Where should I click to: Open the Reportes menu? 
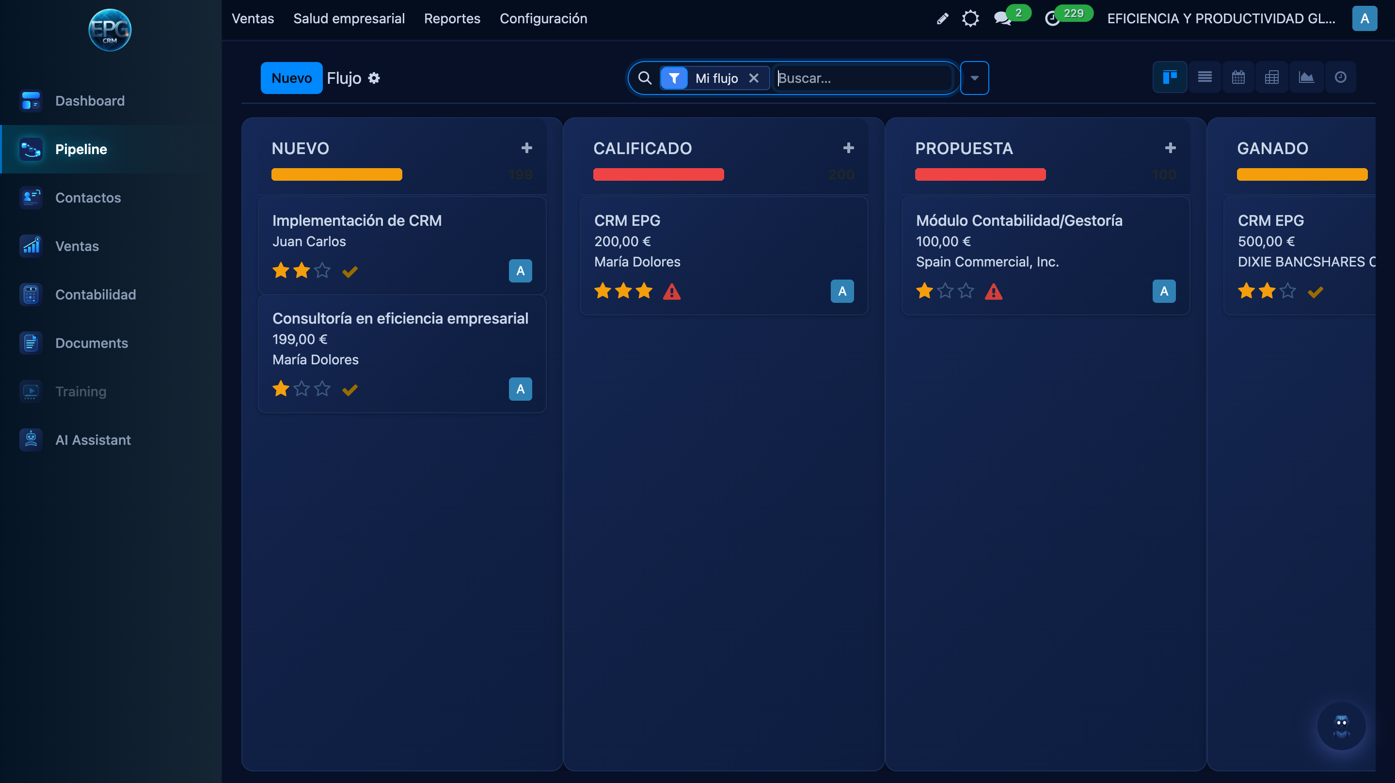452,18
